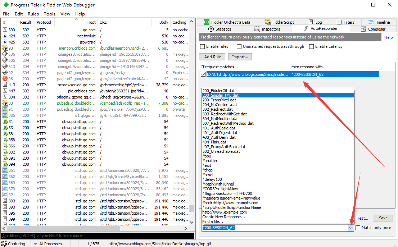Screen dimensions: 398x247
Task: Choose *delay:100 in dropdown list
Action: tap(278, 179)
